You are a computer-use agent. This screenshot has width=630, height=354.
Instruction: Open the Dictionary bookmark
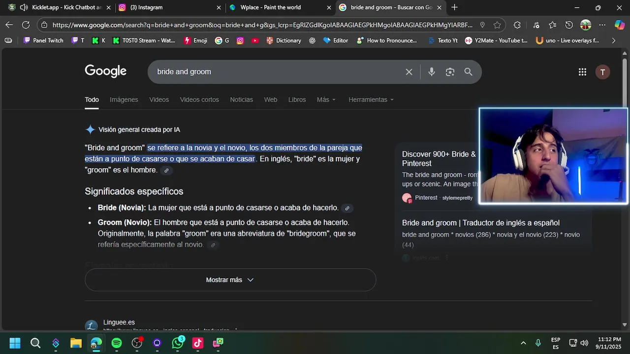(283, 40)
